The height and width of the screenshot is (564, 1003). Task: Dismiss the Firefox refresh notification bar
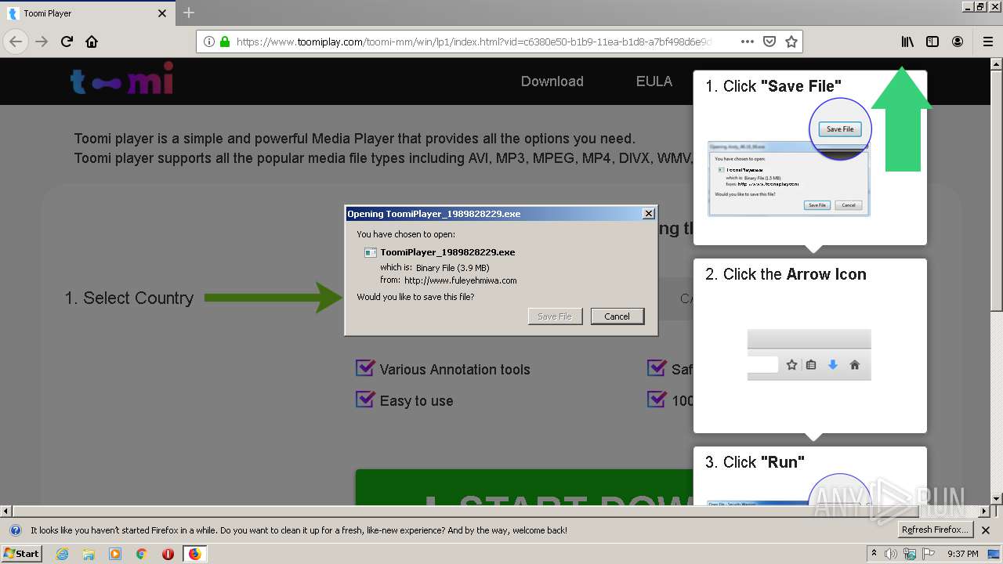pos(986,530)
